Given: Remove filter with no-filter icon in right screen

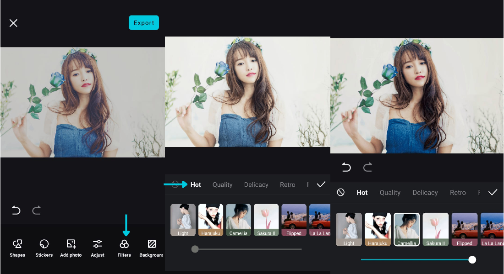Looking at the screenshot, I should point(341,192).
